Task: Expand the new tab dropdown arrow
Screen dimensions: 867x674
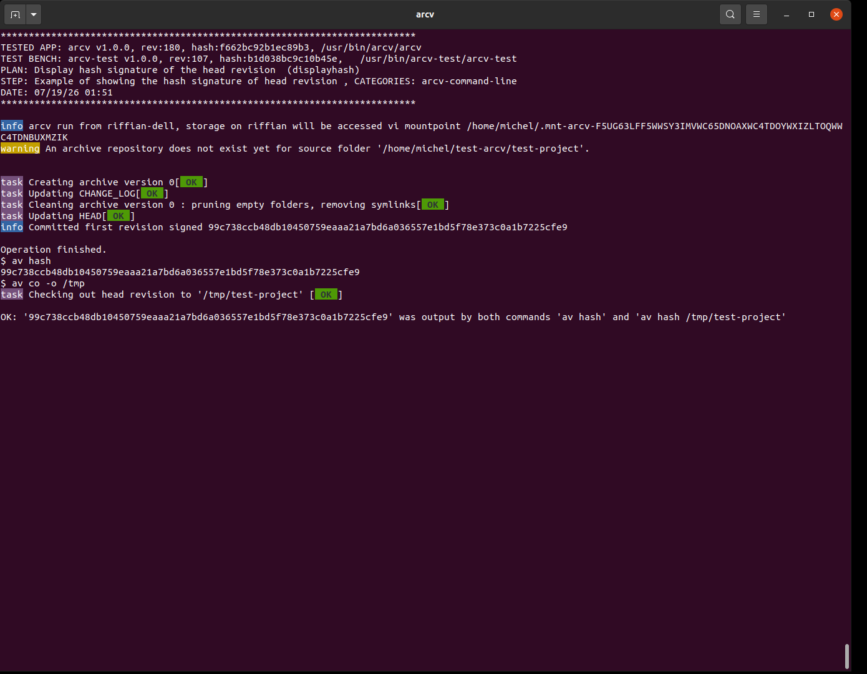Action: (x=34, y=14)
